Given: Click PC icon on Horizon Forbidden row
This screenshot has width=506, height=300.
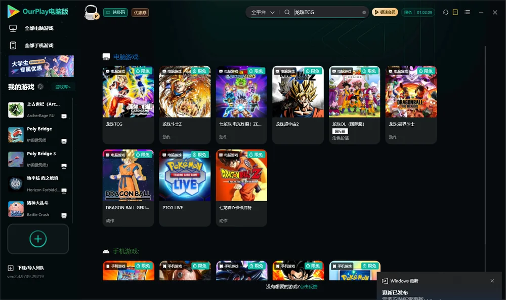Looking at the screenshot, I should point(64,191).
